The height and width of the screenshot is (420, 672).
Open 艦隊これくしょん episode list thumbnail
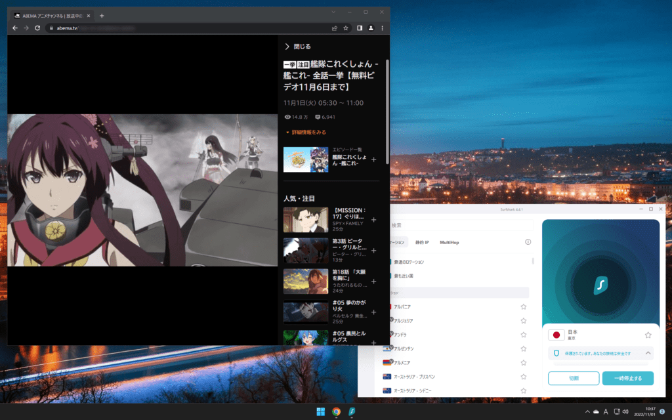pos(306,159)
